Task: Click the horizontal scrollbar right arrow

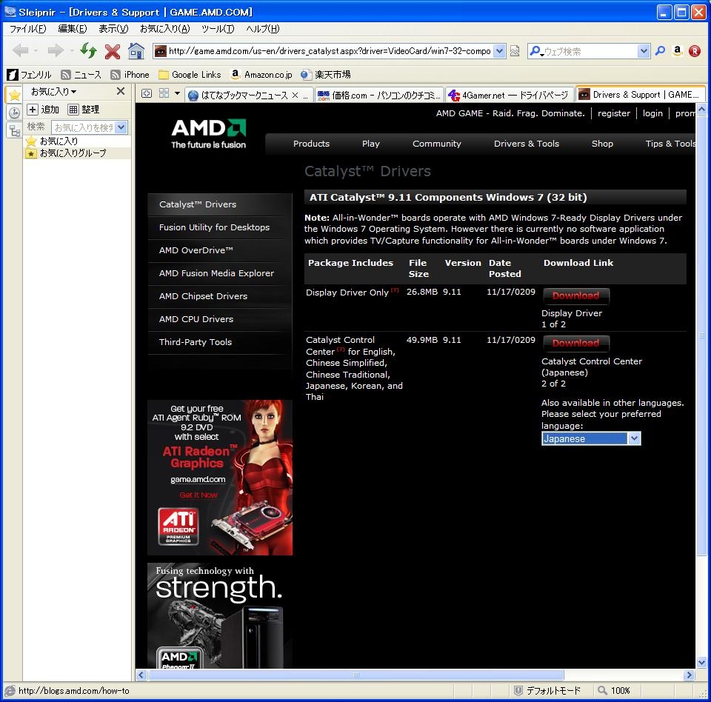Action: click(x=689, y=675)
